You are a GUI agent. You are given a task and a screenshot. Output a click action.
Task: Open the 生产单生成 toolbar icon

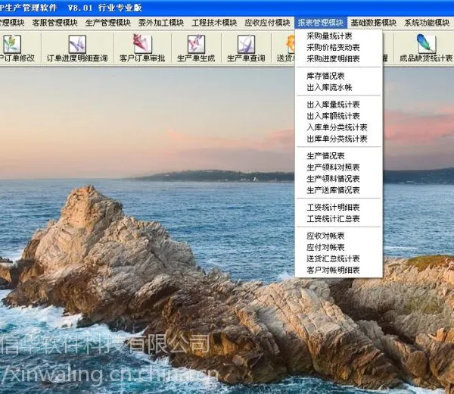pyautogui.click(x=196, y=45)
